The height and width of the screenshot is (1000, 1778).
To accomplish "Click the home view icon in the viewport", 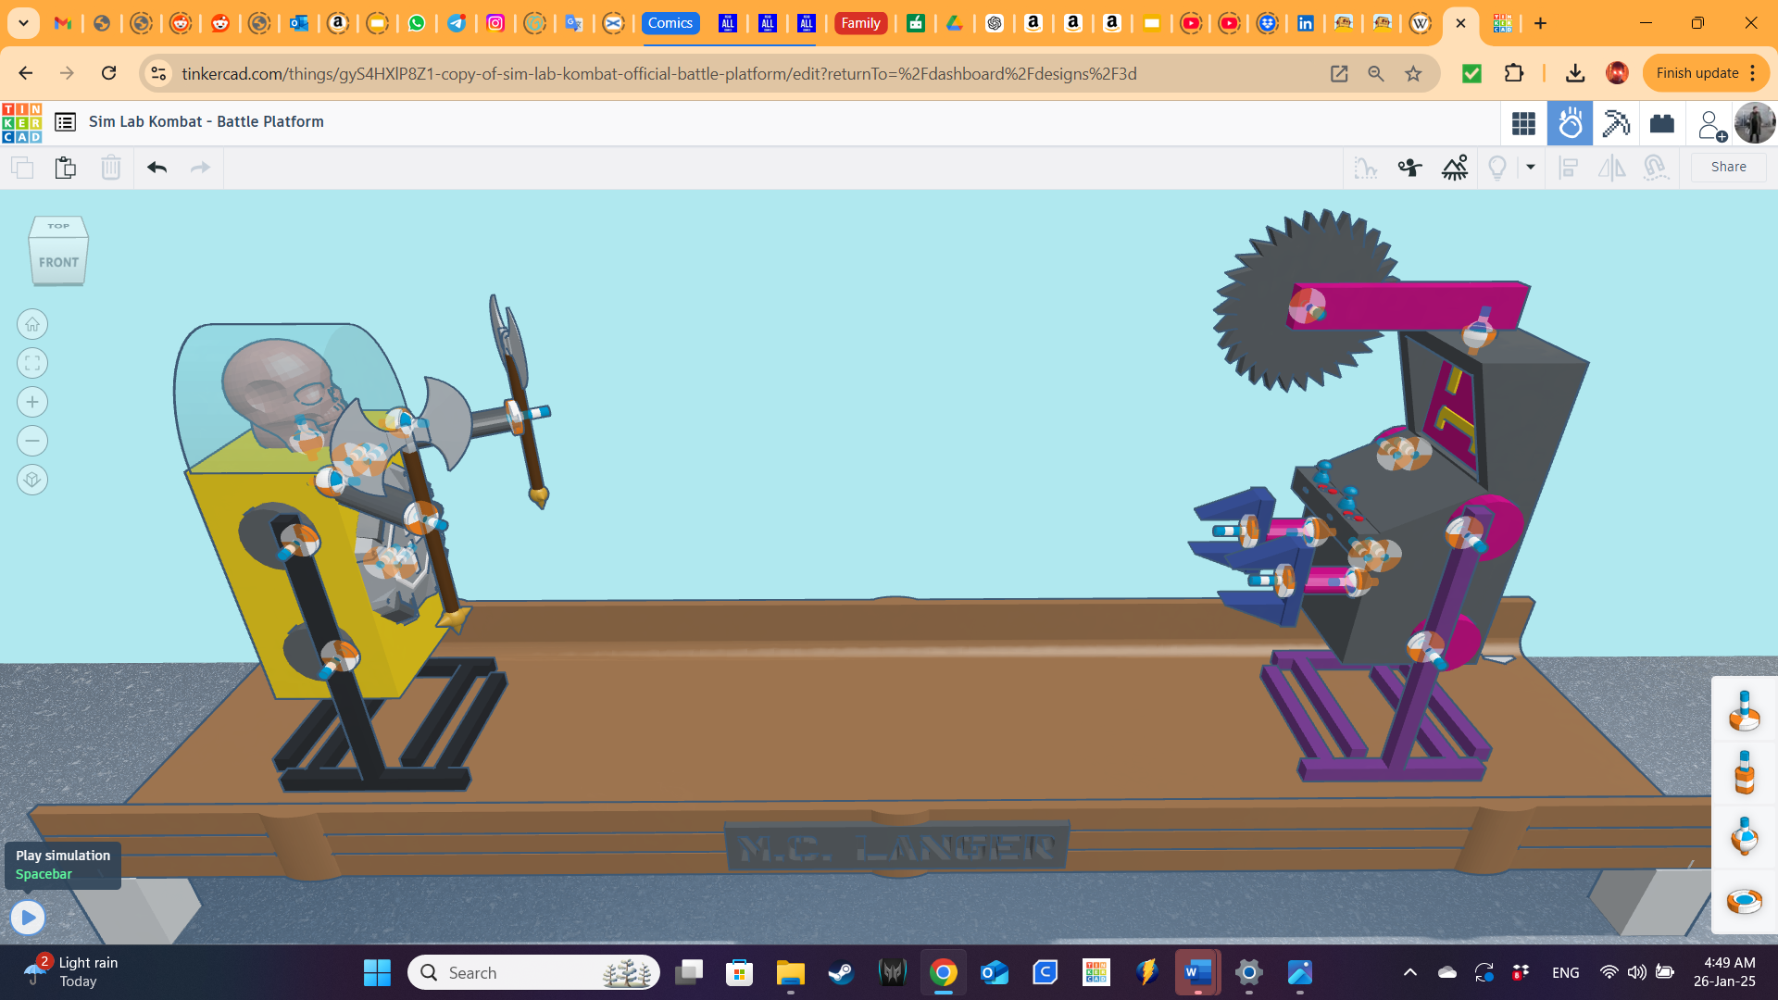I will [x=32, y=324].
